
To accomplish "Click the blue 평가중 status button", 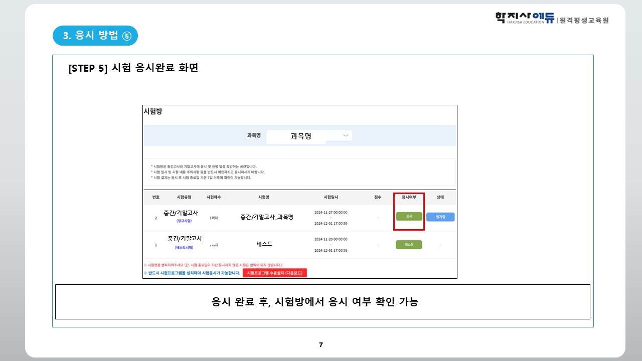I will click(440, 217).
